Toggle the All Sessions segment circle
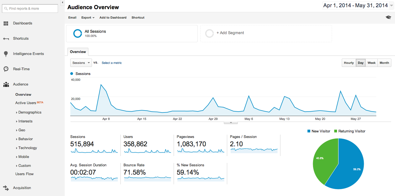Screen dimensions: 395x196 tap(77, 33)
